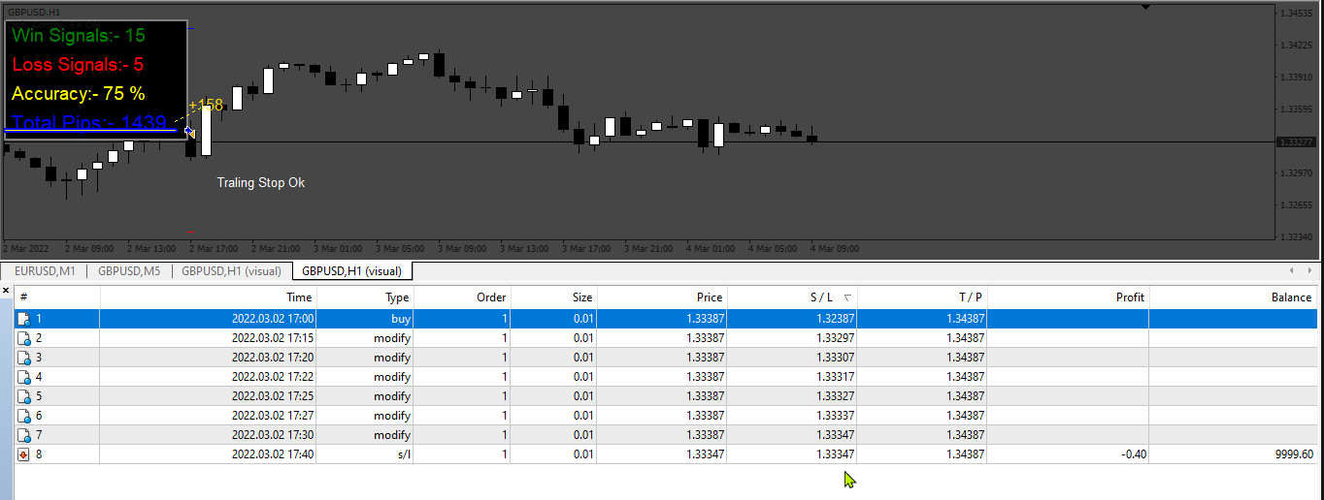This screenshot has width=1324, height=500.
Task: Select the modify row dated 2022.03.02 17:25
Action: tap(666, 396)
